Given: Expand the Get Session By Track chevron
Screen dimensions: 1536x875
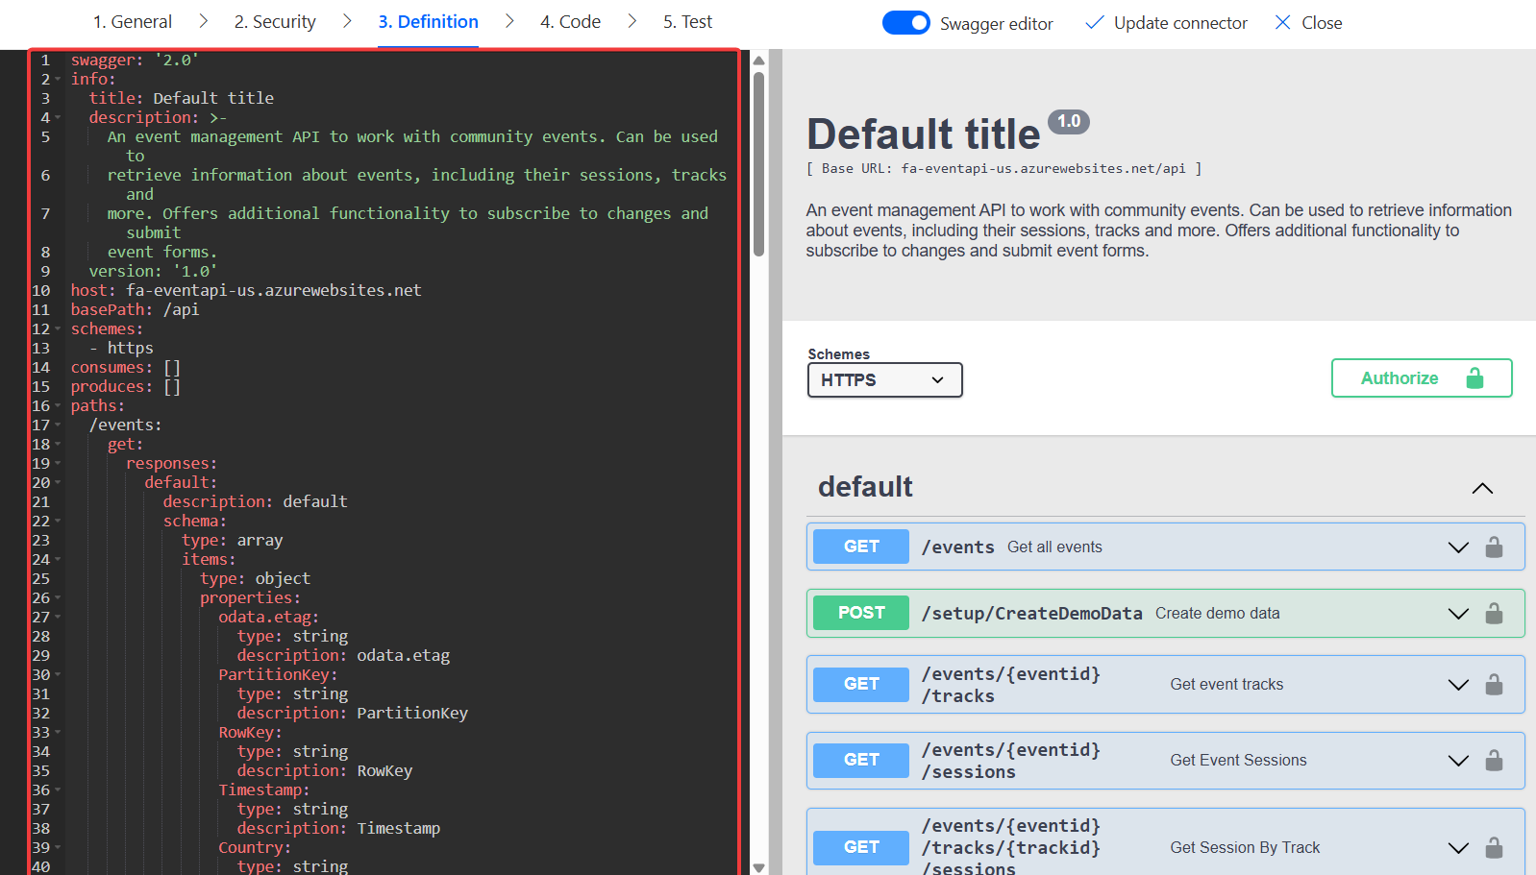Looking at the screenshot, I should 1458,848.
